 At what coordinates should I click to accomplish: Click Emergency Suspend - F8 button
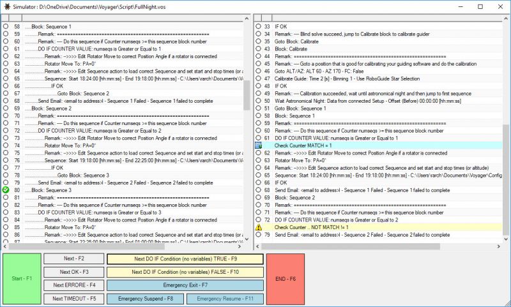pyautogui.click(x=144, y=298)
